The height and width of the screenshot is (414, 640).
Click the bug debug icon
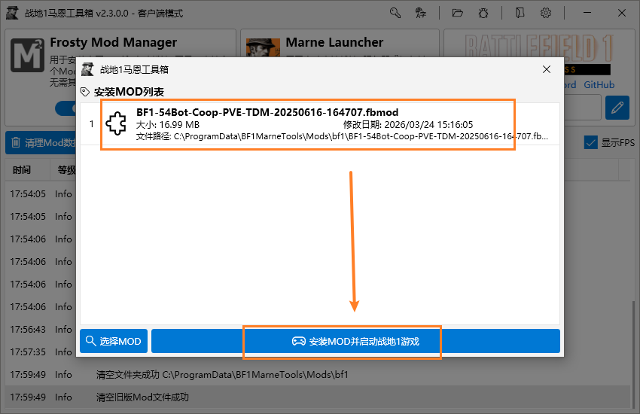point(484,13)
